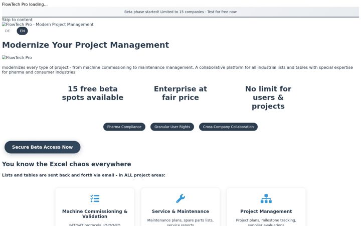The image size is (361, 226).
Task: Click the Project Management card title
Action: [x=266, y=211]
